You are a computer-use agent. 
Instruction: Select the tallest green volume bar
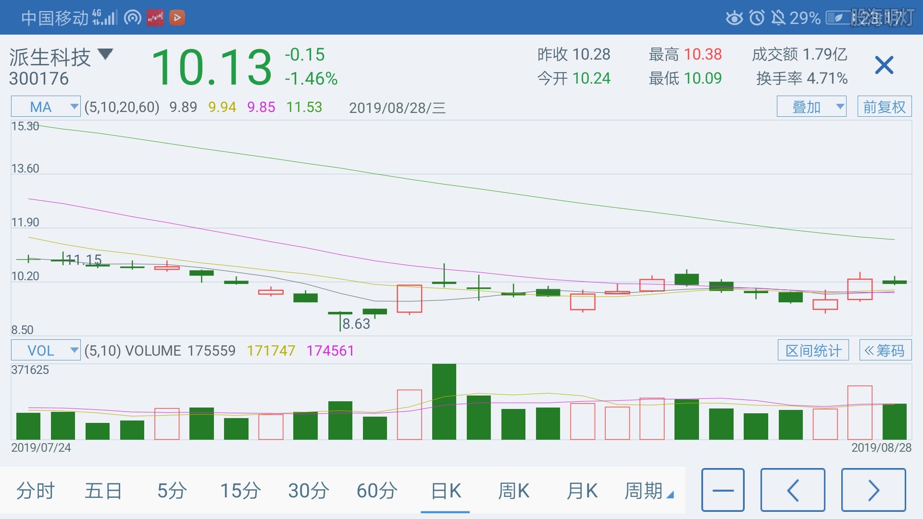(x=444, y=402)
